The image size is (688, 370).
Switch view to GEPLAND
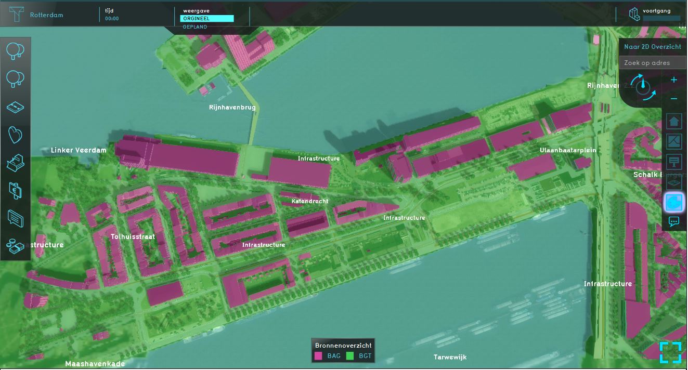(195, 27)
